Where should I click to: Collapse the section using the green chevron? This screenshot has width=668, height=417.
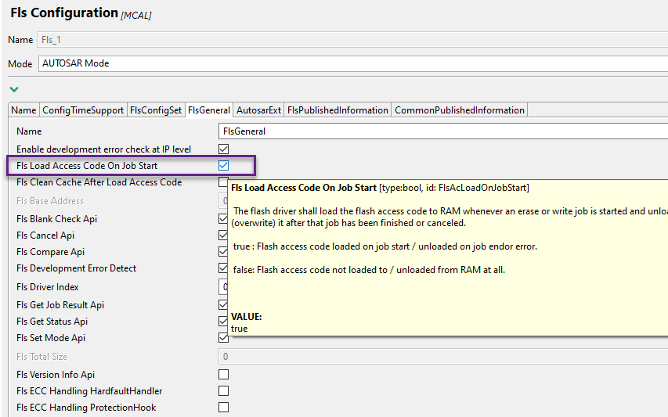pos(14,89)
